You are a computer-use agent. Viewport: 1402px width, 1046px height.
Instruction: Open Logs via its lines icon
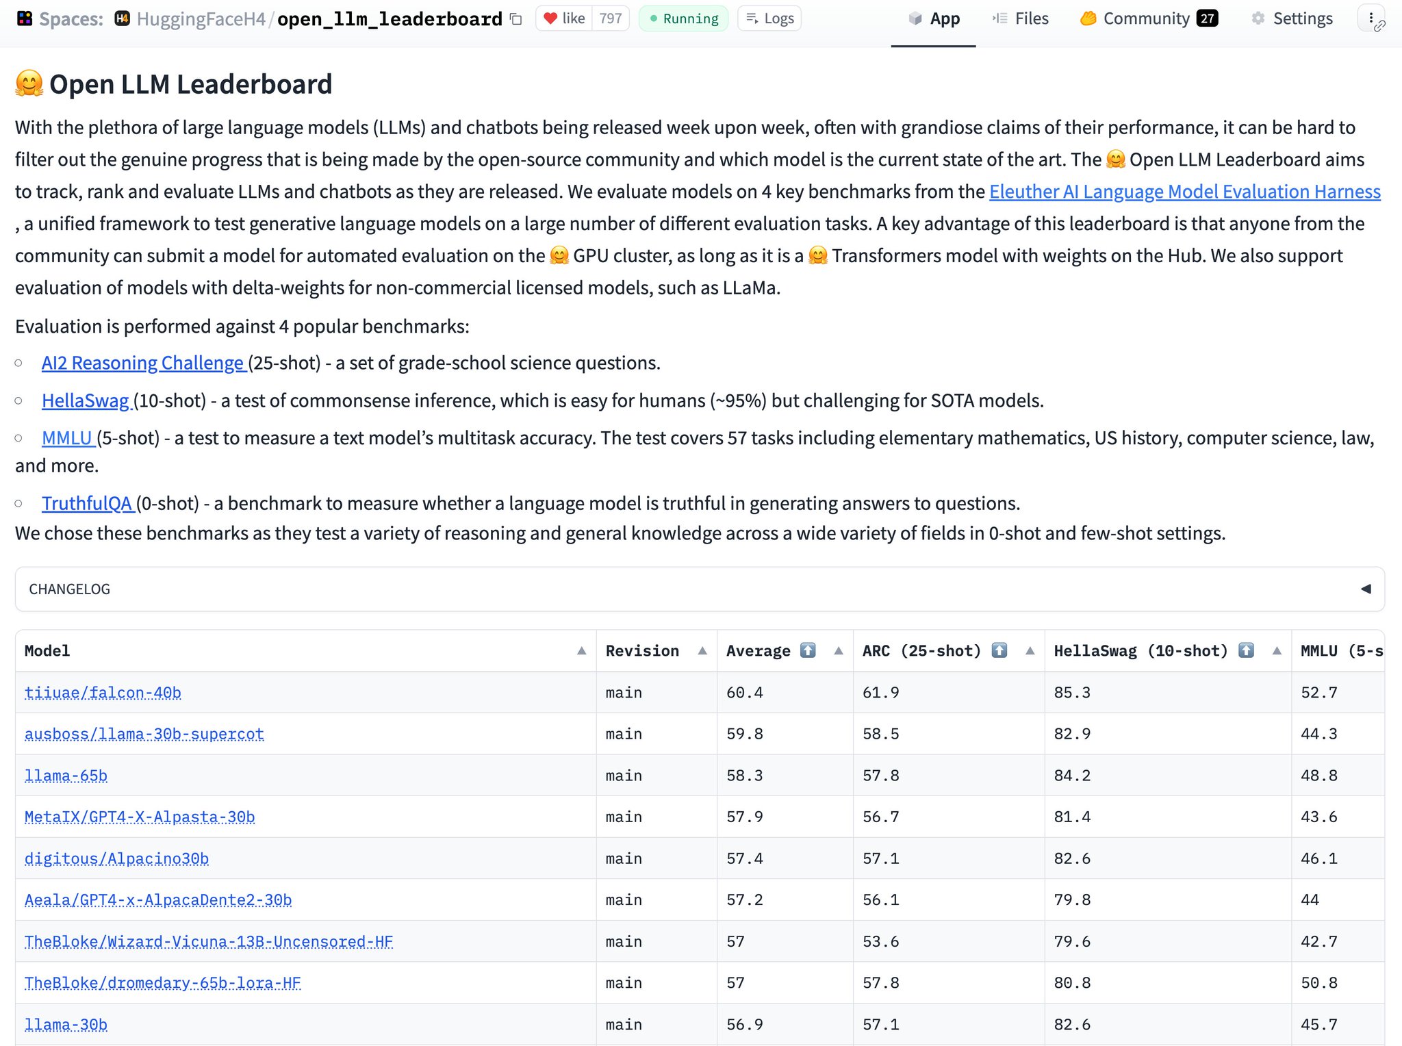pos(752,18)
